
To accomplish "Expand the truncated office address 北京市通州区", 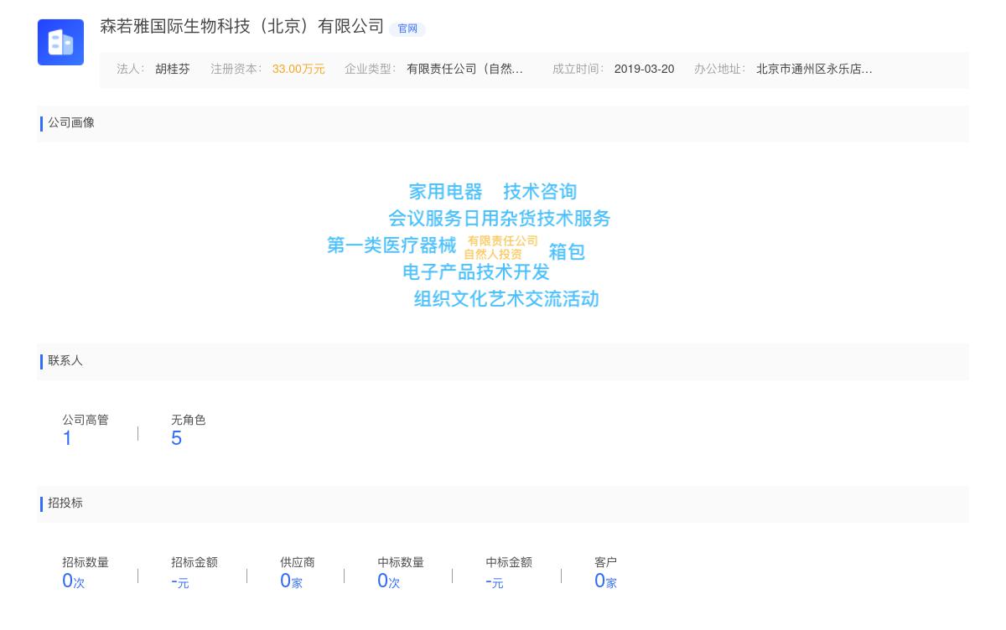I will (x=814, y=70).
